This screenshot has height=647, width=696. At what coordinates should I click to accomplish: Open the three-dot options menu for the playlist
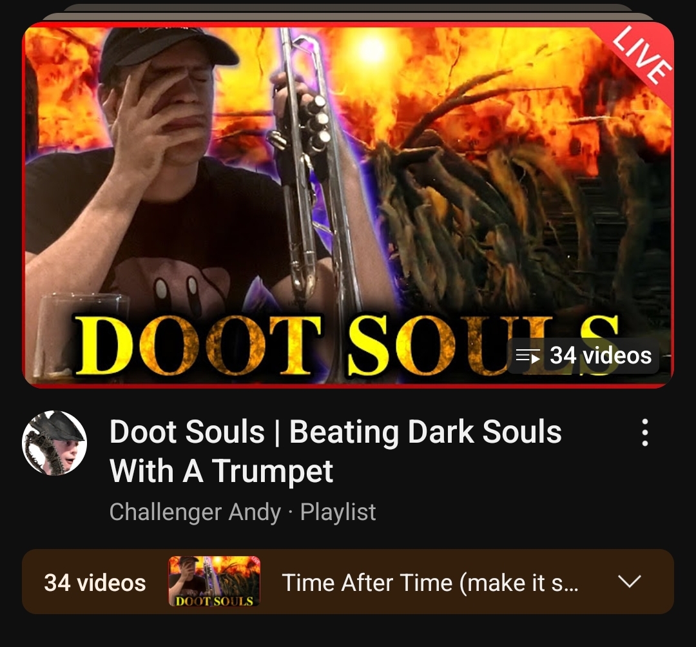(x=645, y=432)
